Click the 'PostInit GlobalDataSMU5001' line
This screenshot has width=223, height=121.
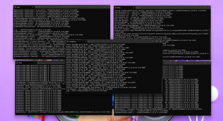[x=99, y=58]
